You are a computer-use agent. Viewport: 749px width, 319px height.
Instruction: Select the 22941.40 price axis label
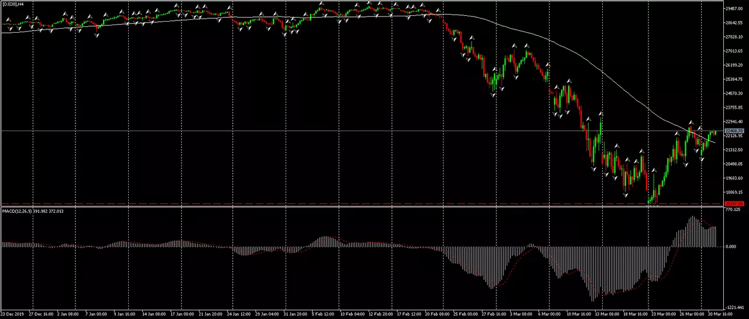(734, 122)
